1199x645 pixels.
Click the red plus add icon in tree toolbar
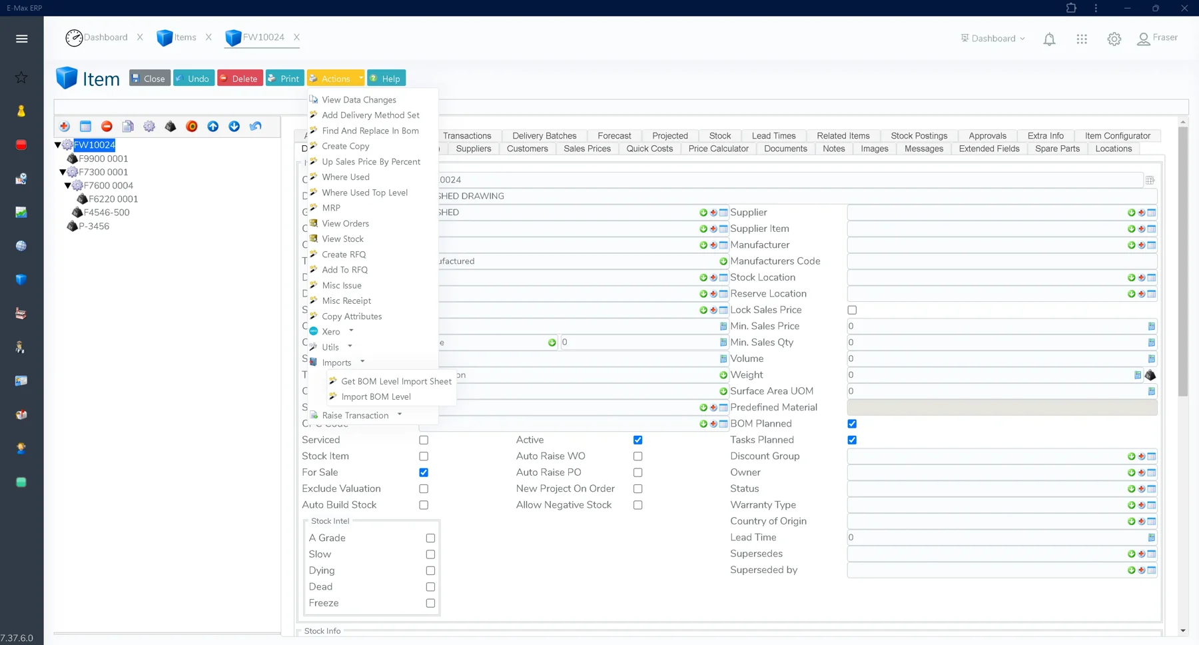point(65,127)
